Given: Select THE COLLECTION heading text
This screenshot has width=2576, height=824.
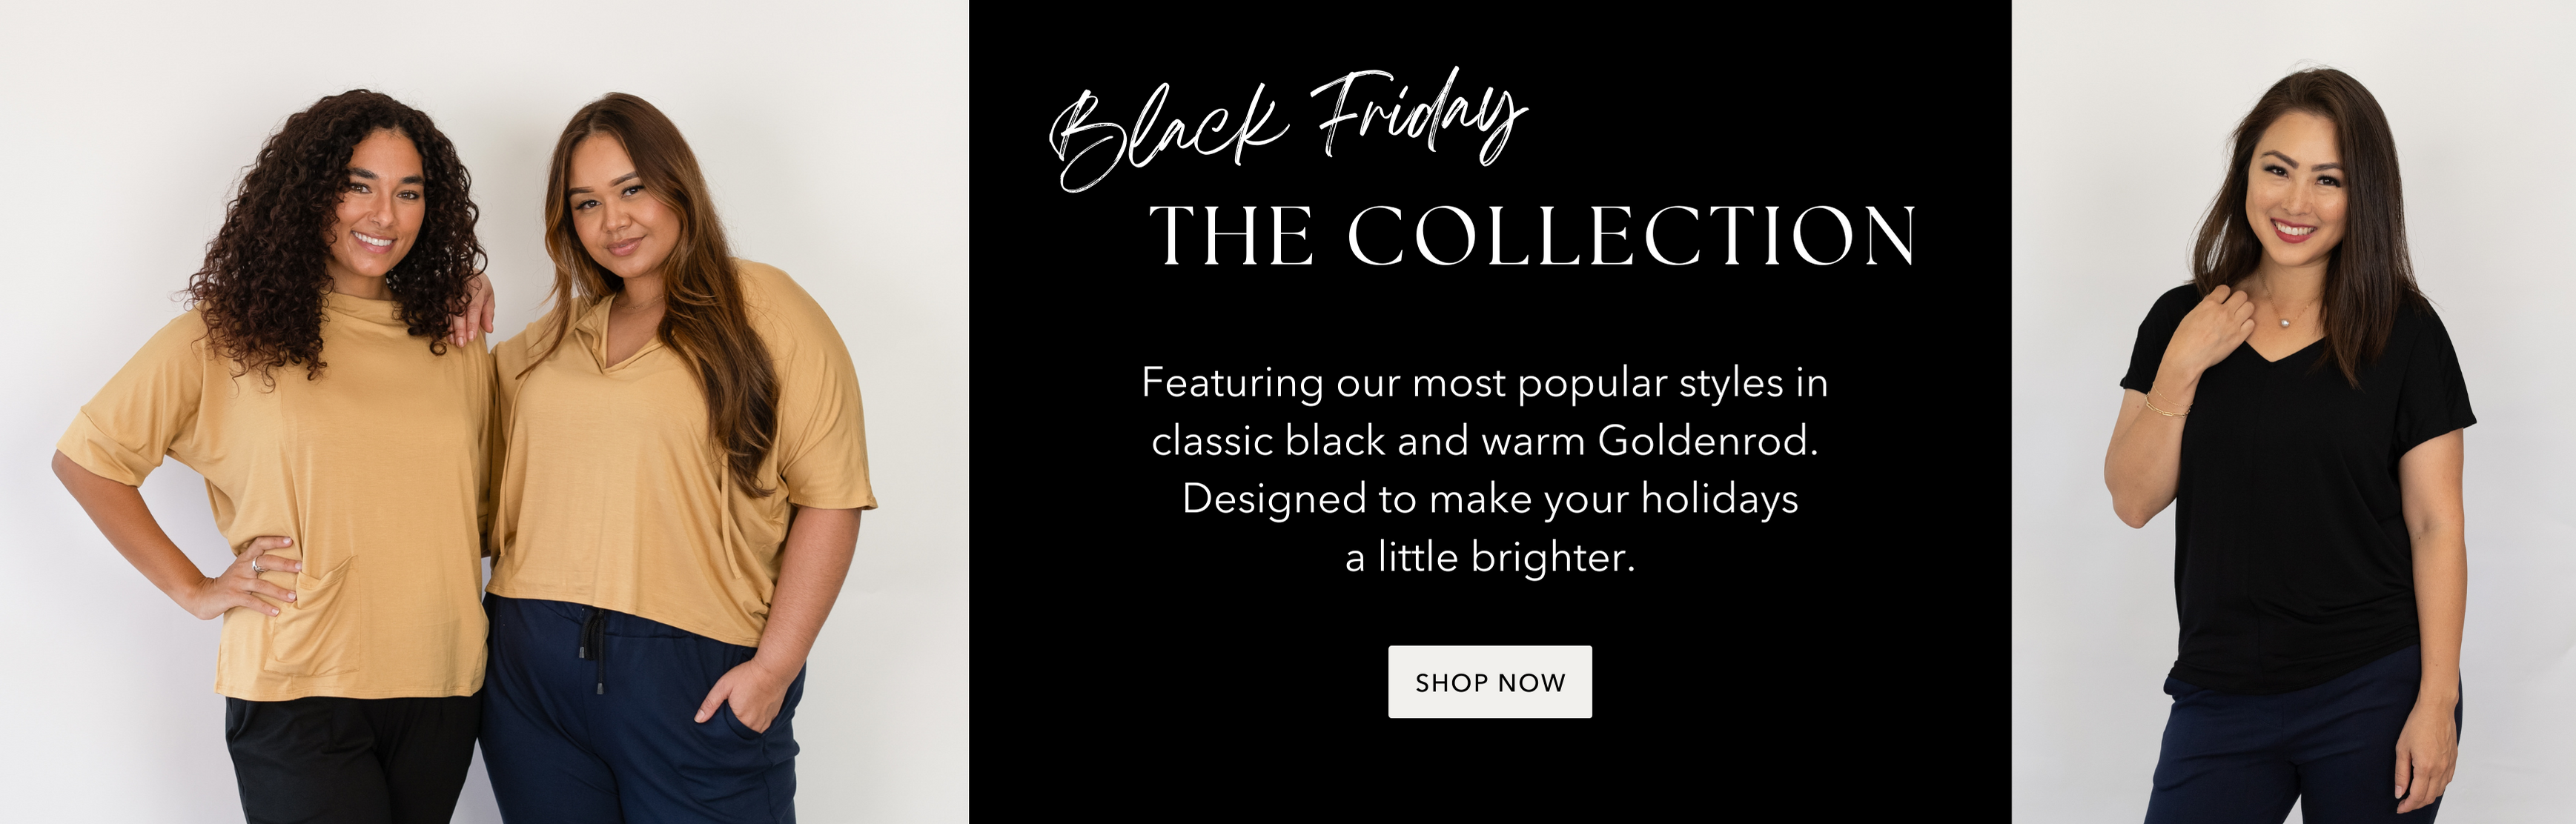Looking at the screenshot, I should [x=1531, y=236].
